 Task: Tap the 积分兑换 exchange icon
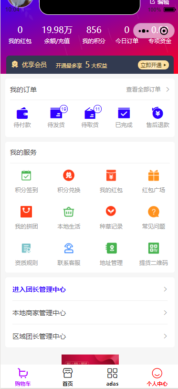[x=69, y=176]
